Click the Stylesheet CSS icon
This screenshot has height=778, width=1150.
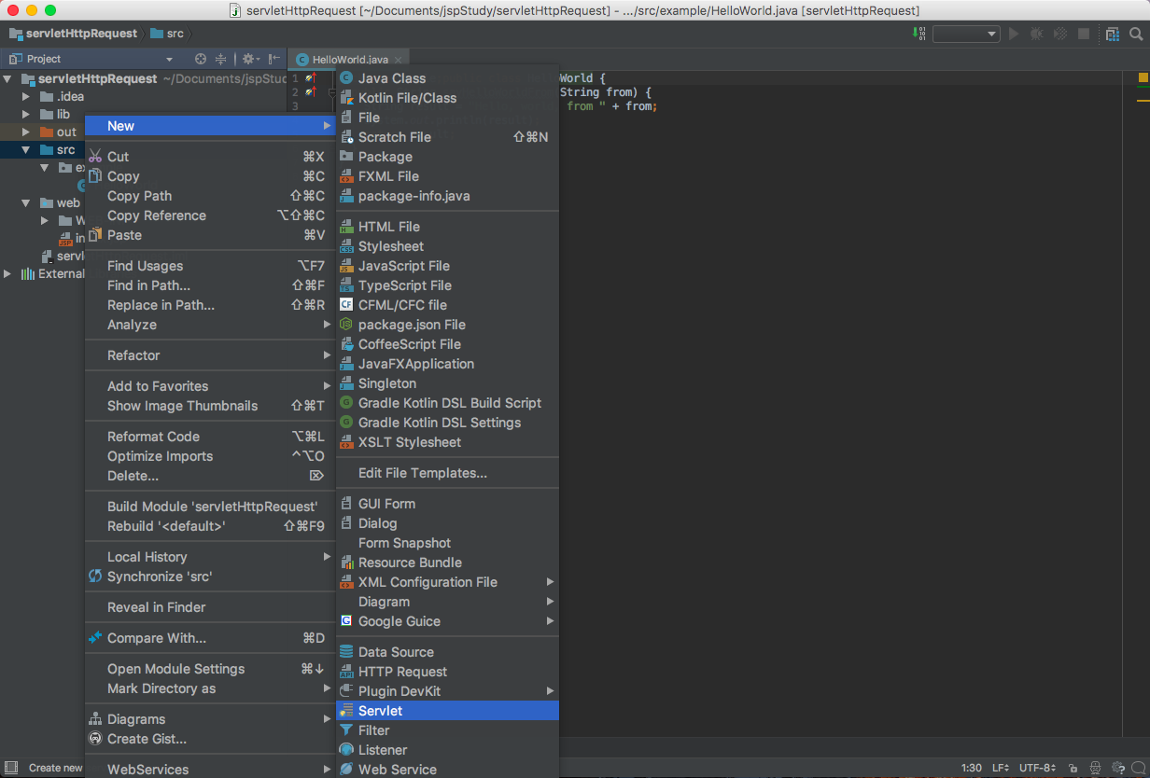(x=346, y=246)
